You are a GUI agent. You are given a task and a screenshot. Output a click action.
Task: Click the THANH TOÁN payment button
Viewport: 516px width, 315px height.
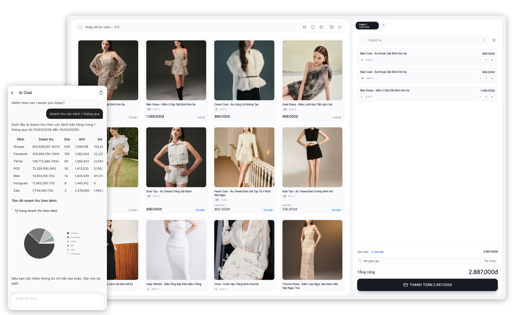[427, 285]
